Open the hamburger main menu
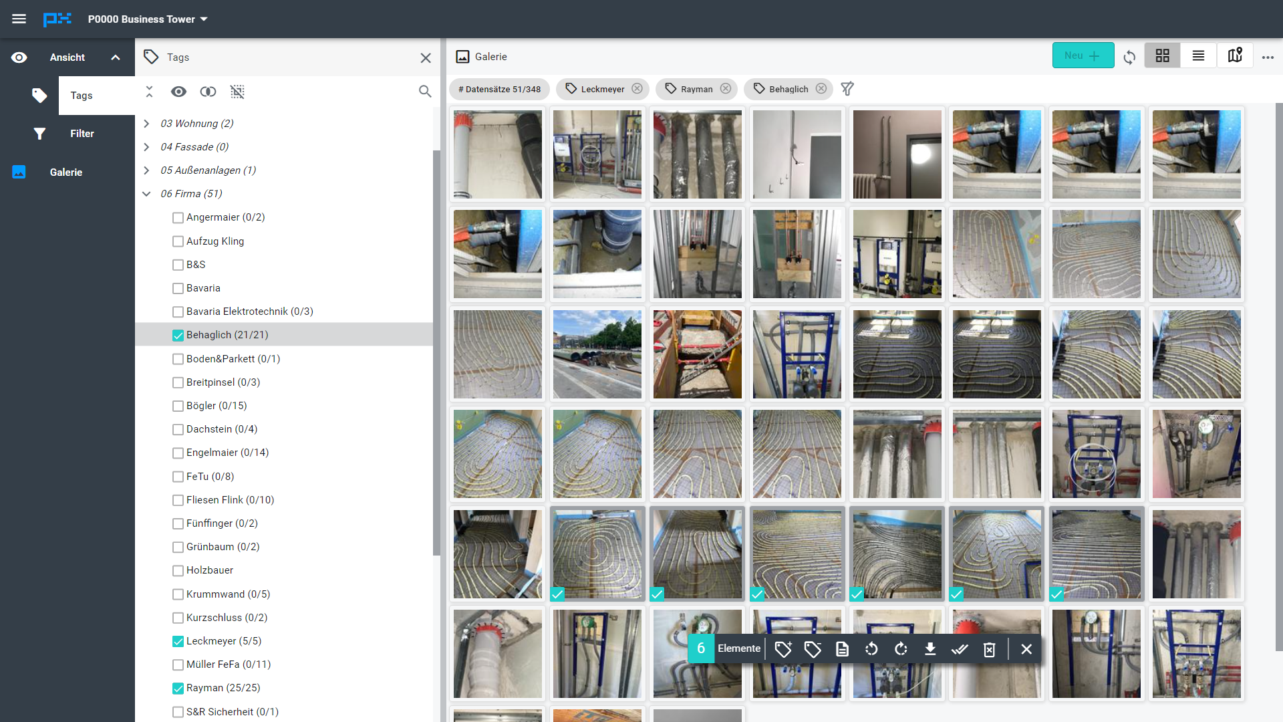The width and height of the screenshot is (1283, 722). pyautogui.click(x=19, y=19)
